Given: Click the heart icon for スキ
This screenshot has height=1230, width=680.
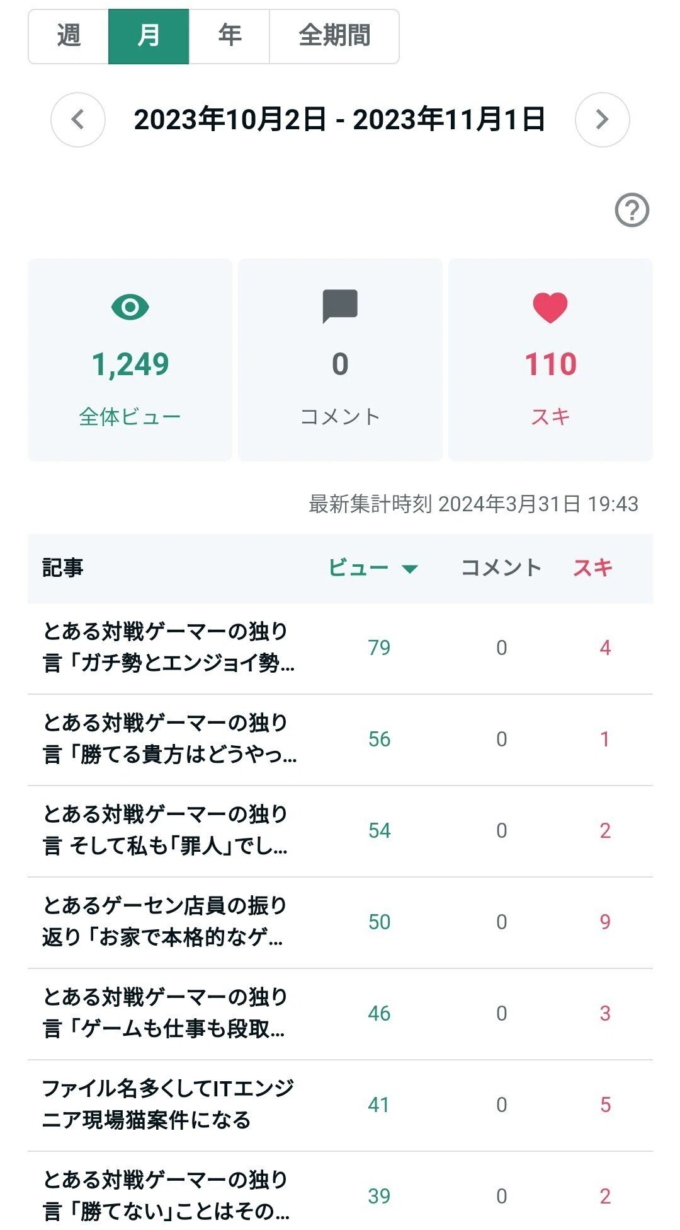Looking at the screenshot, I should (550, 308).
